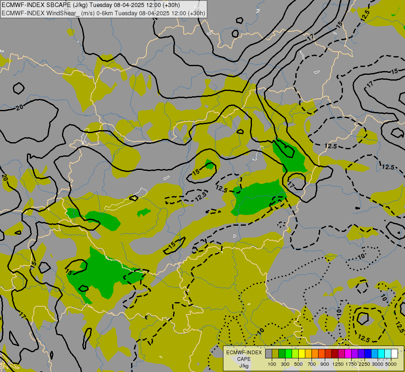Image resolution: width=405 pixels, height=372 pixels.
Task: Click the orange-red swatch left of 900
Action: click(x=322, y=354)
